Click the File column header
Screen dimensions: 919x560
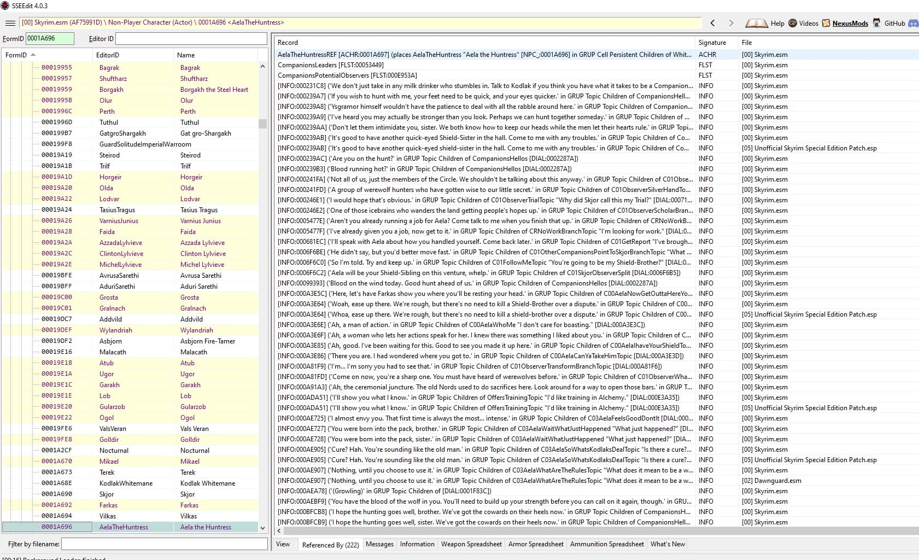(828, 42)
